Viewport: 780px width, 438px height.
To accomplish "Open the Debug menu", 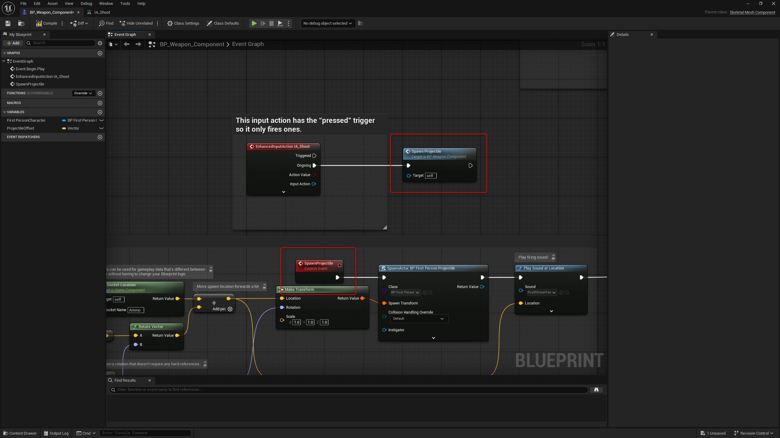I will 86,4.
